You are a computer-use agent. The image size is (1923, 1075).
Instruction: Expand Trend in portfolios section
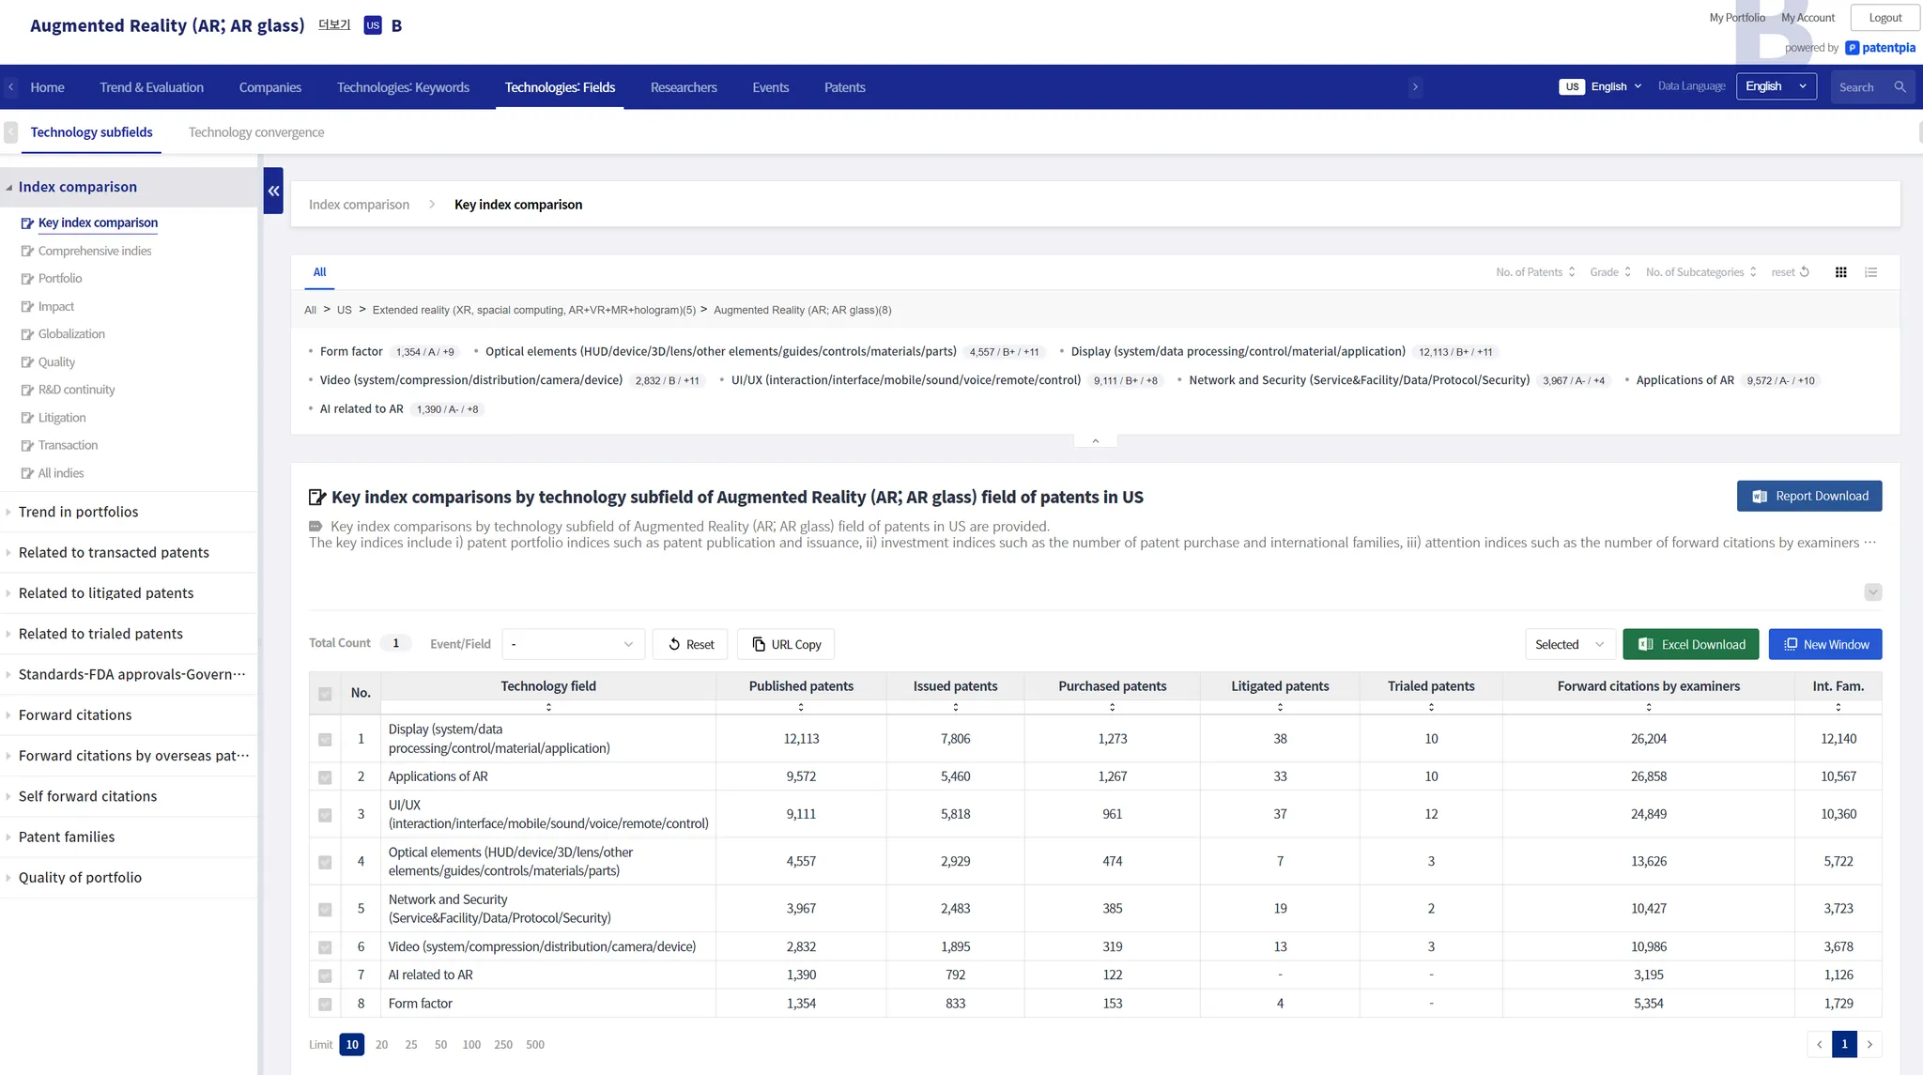point(78,512)
